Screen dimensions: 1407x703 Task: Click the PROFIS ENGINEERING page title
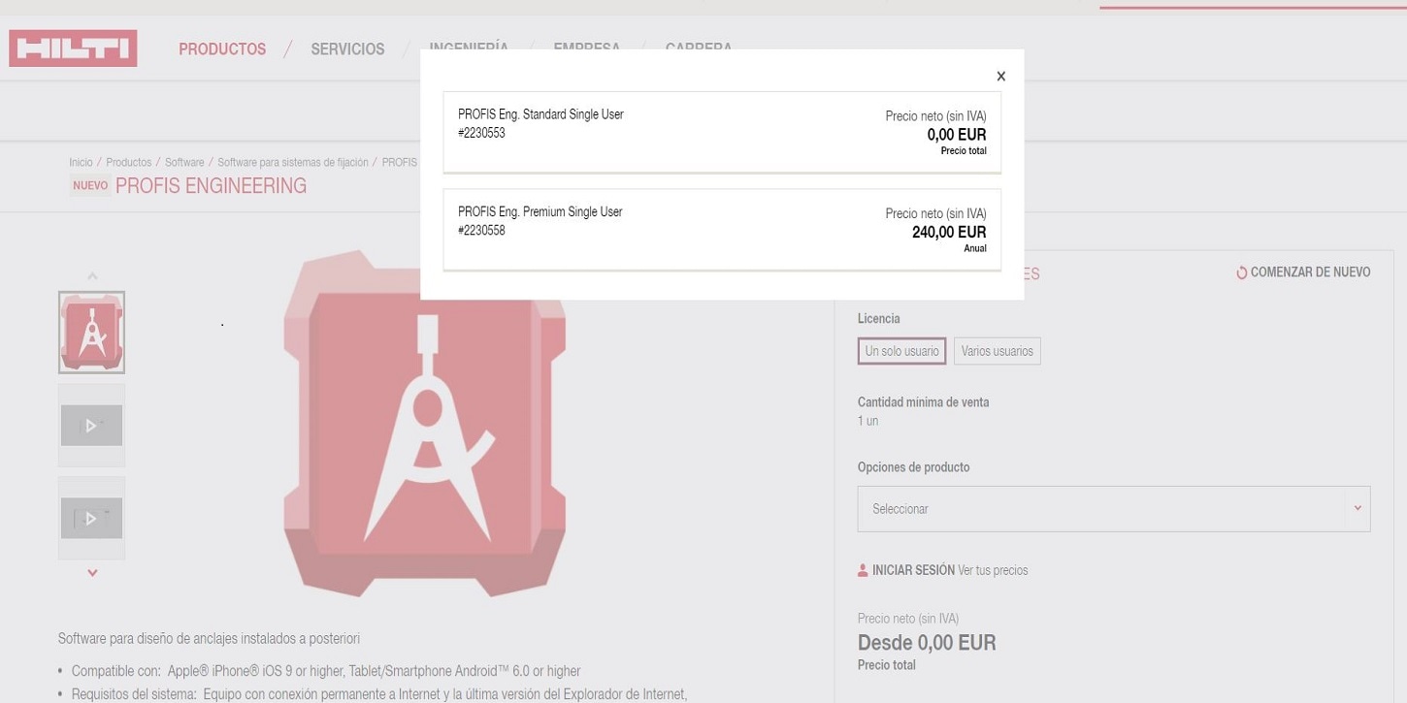pyautogui.click(x=211, y=186)
